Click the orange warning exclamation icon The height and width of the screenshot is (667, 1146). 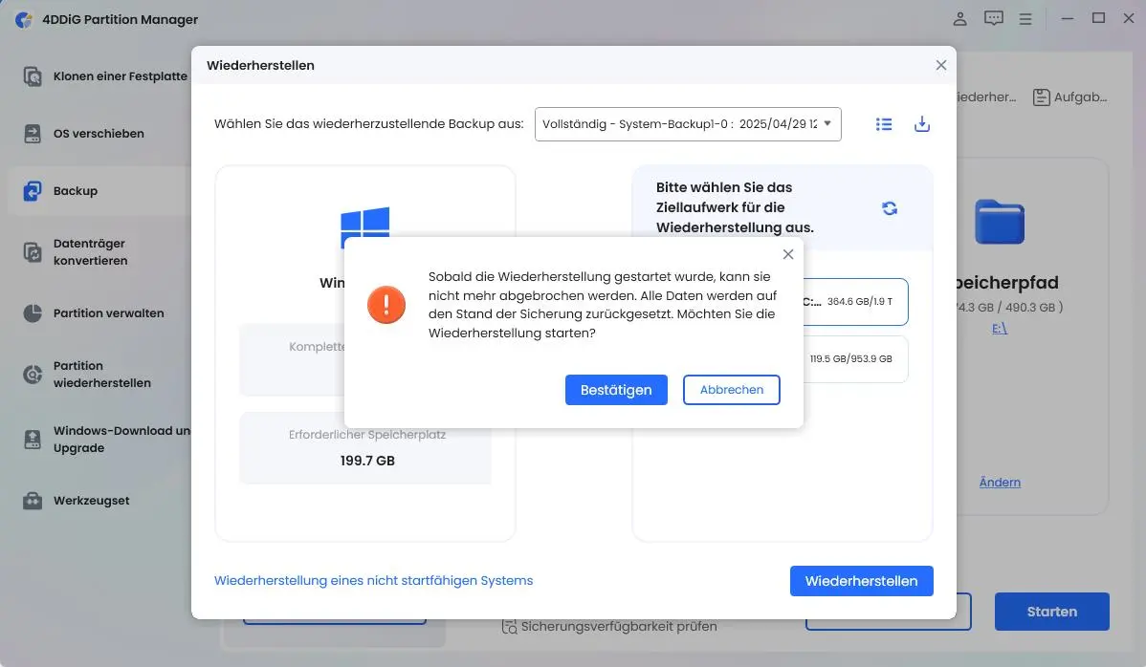pyautogui.click(x=386, y=304)
